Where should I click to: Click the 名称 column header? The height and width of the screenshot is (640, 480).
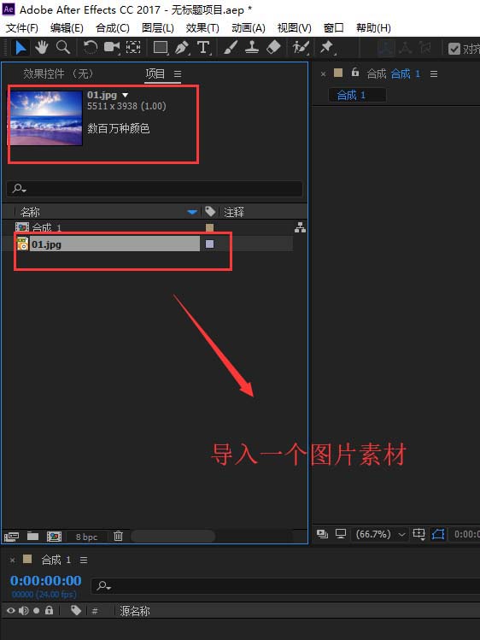(30, 212)
